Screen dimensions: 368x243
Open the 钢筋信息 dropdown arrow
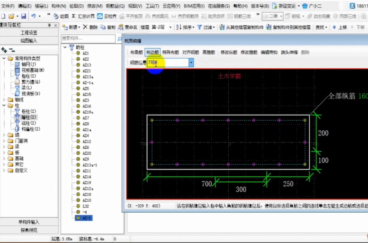pyautogui.click(x=191, y=63)
